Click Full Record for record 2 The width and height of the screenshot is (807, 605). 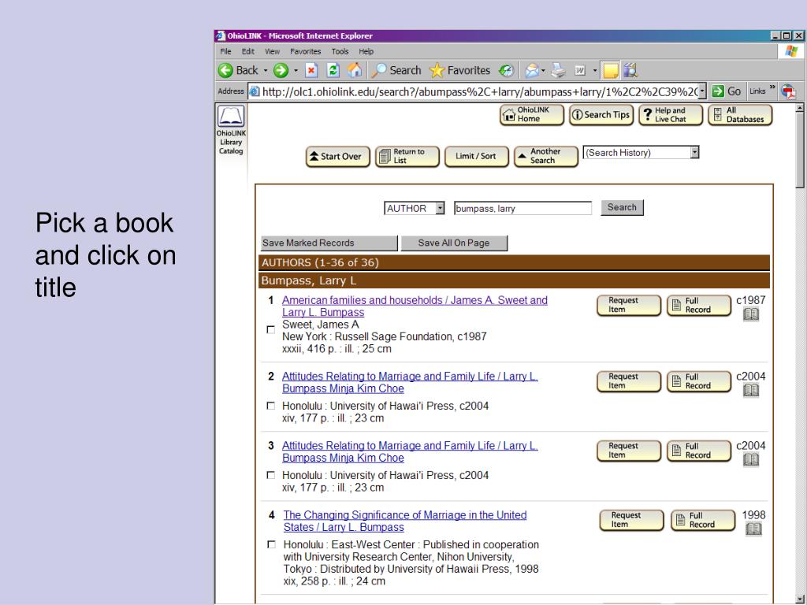[698, 381]
